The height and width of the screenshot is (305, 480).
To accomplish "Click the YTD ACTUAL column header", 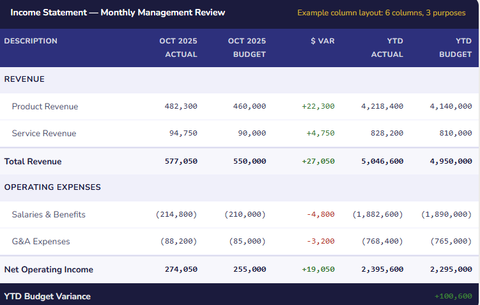I will coord(387,48).
